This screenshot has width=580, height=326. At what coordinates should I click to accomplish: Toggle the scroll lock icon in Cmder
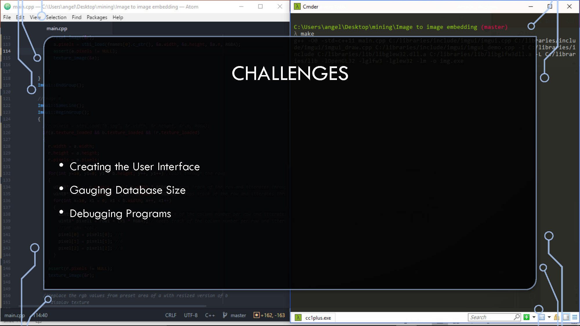[557, 317]
